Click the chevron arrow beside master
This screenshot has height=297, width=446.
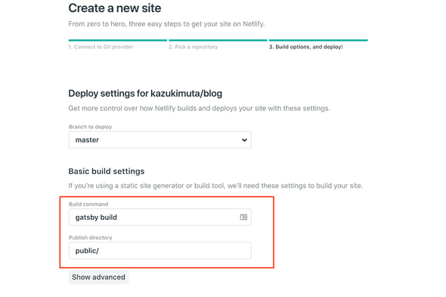(x=244, y=140)
